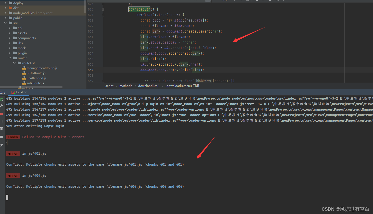Expand the components folder
This screenshot has width=373, height=214.
pos(10,38)
